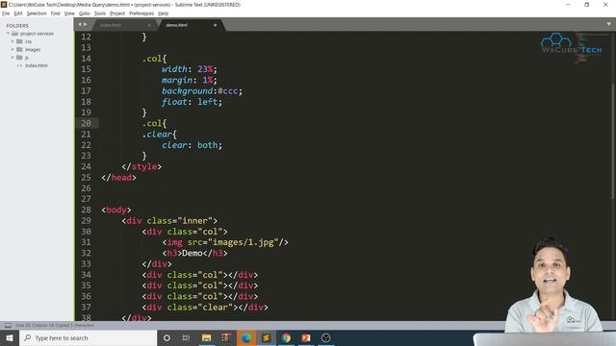Open the tab list dropdown arrow
Viewport: 616px width, 346px height.
pos(608,24)
